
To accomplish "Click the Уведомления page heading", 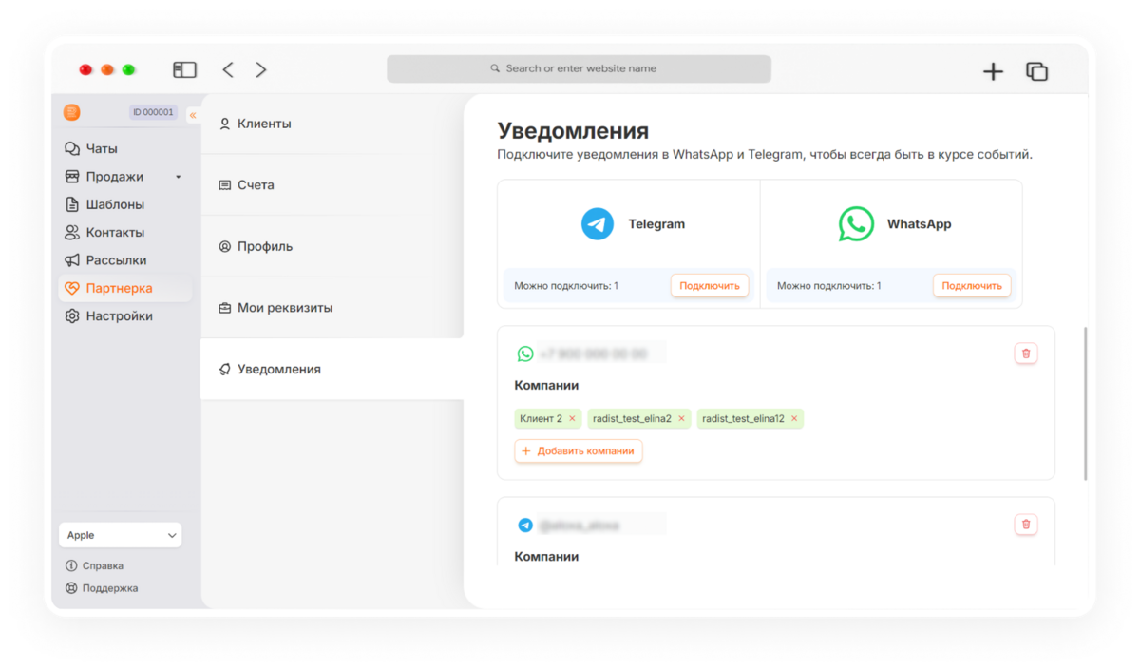I will (x=574, y=131).
